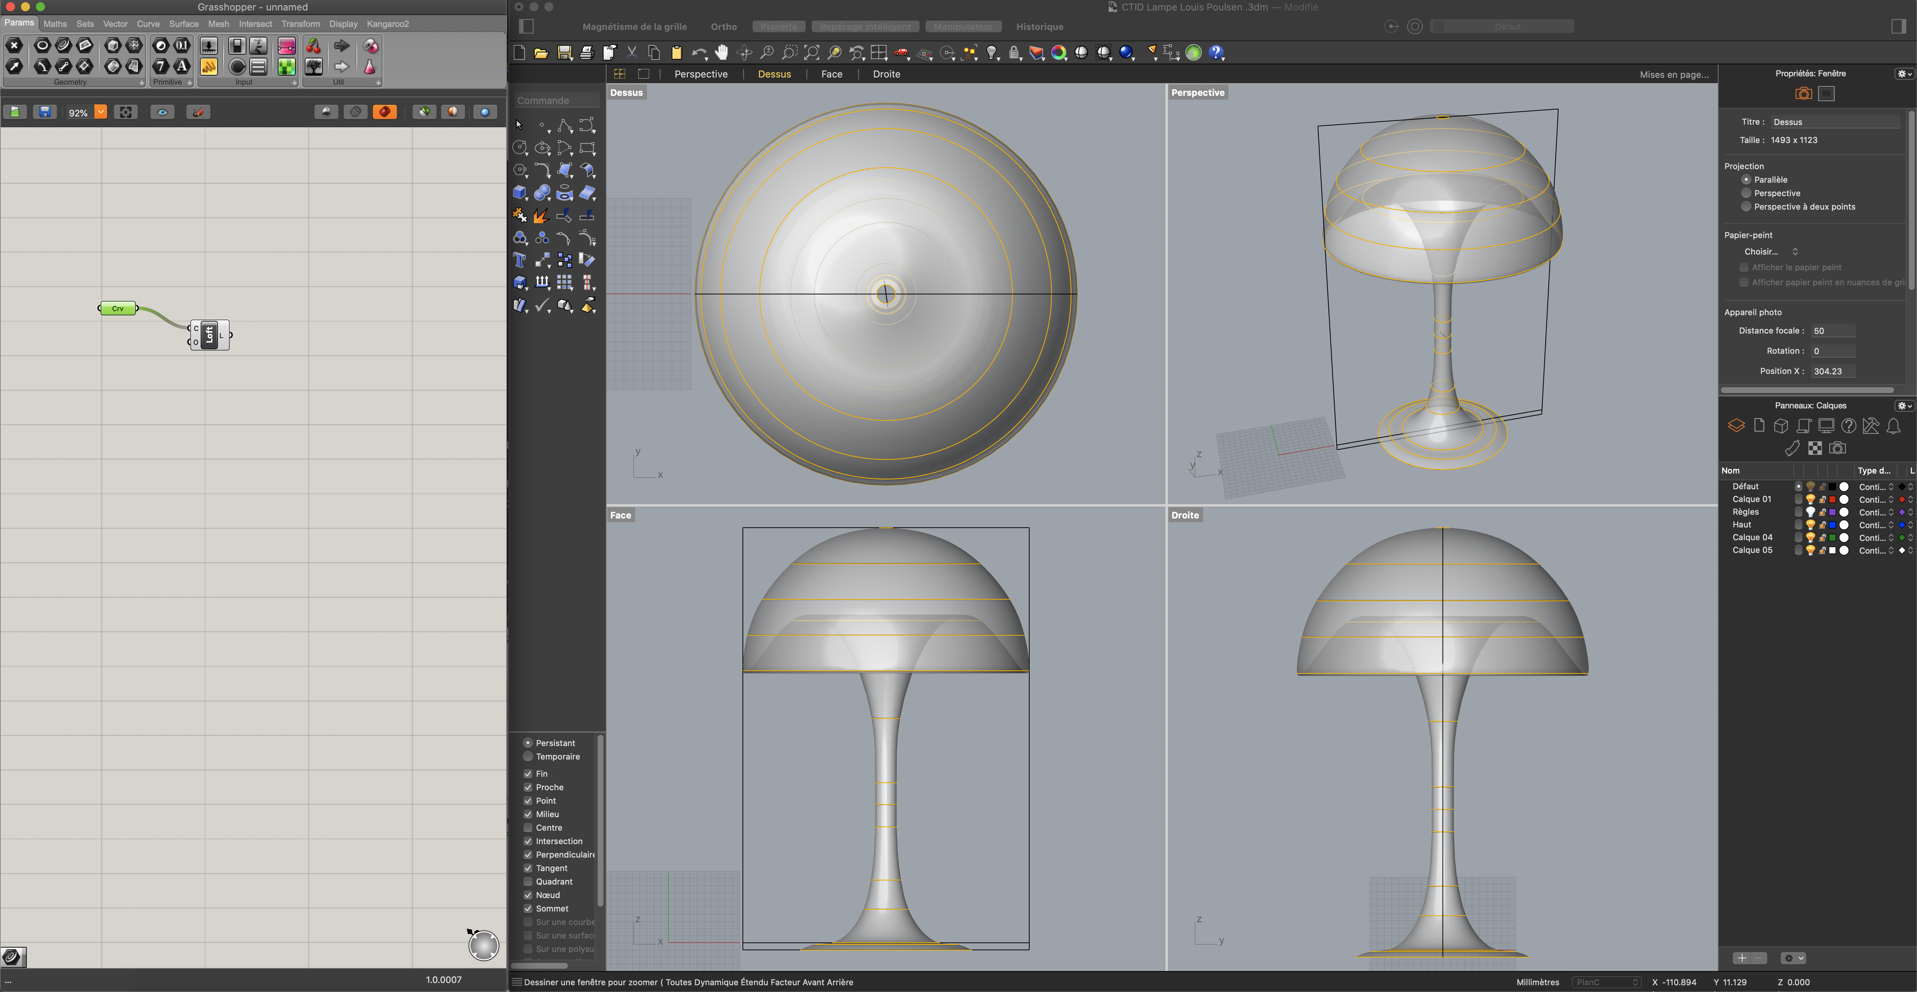Switch to the Droite viewport tab
1917x992 pixels.
click(x=886, y=74)
